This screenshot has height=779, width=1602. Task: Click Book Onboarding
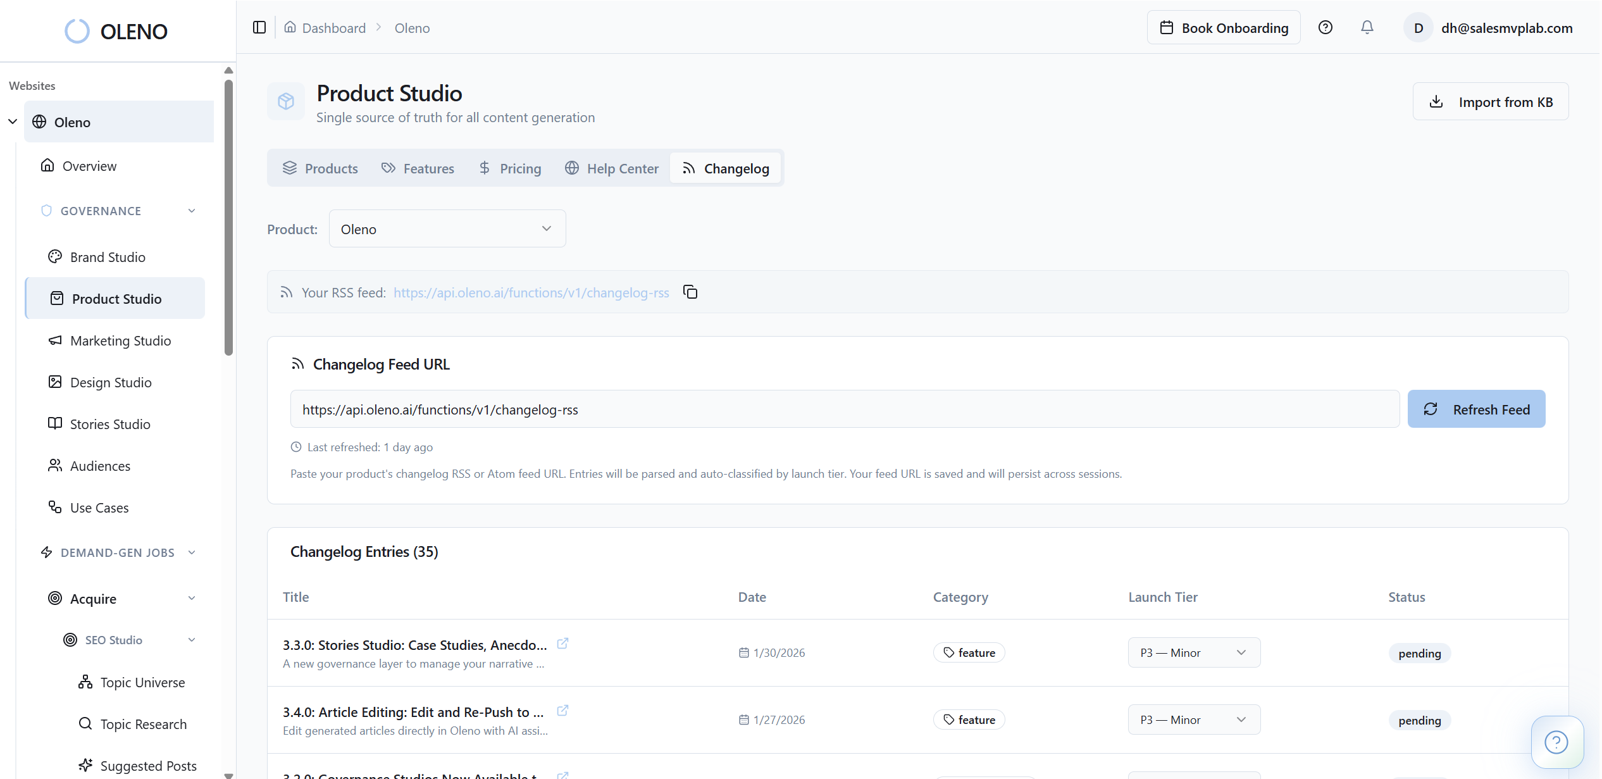tap(1223, 27)
